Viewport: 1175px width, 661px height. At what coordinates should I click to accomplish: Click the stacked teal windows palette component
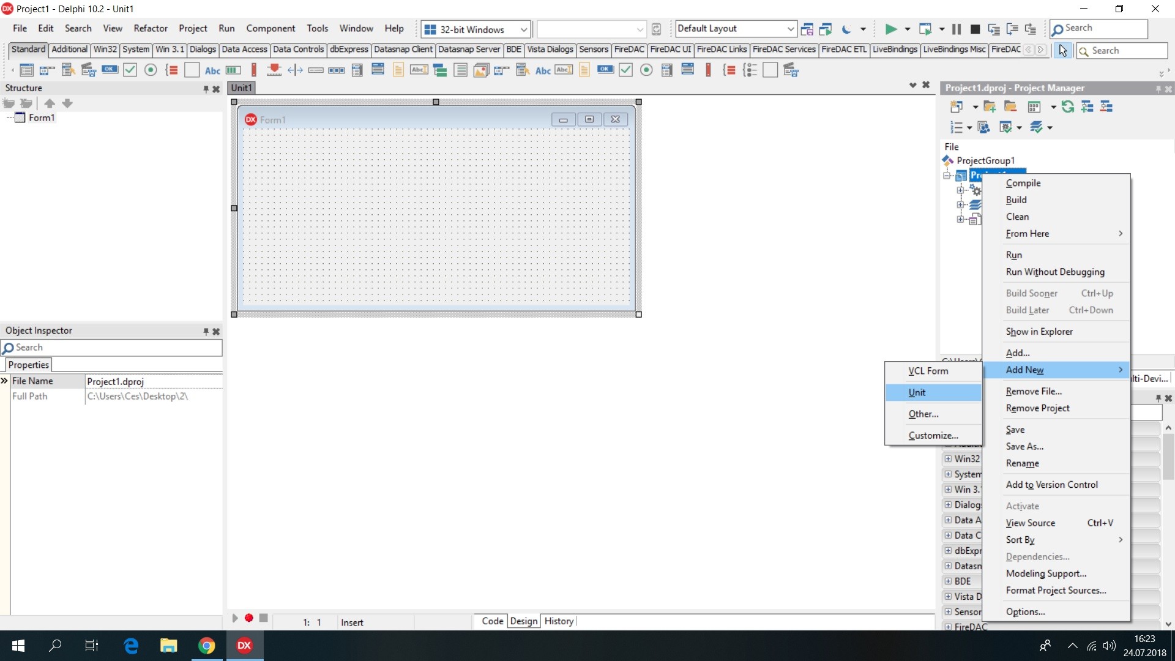[x=440, y=70]
